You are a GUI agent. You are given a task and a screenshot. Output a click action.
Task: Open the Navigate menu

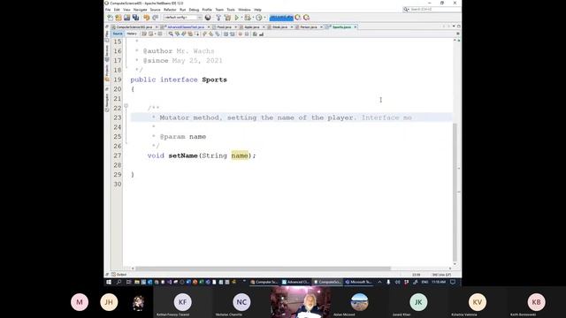140,10
